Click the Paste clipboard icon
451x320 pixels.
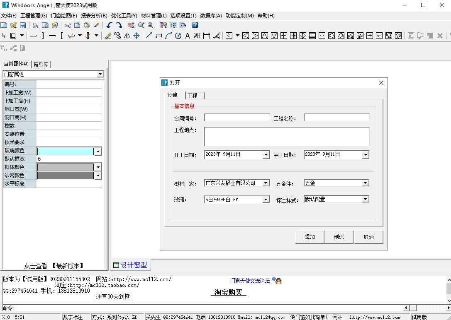click(x=87, y=25)
